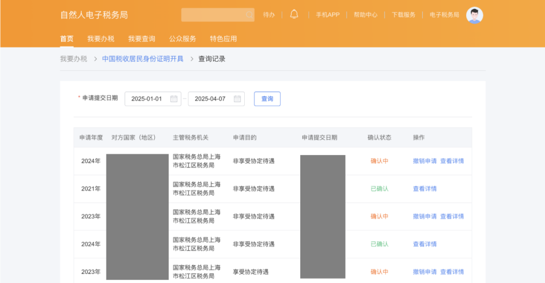Click calendar icon in end date field
545x283 pixels.
point(237,99)
